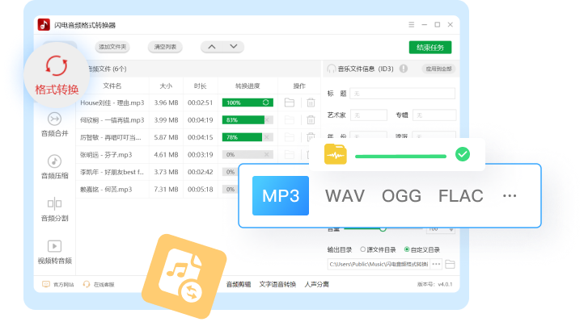Open the output directory folder icon
The image size is (584, 322).
click(450, 264)
